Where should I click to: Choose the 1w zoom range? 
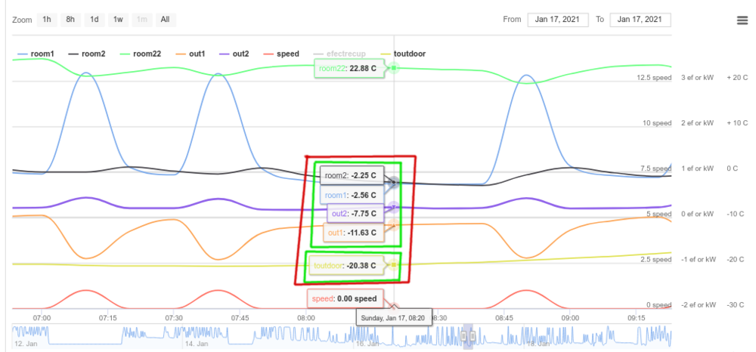(x=117, y=20)
